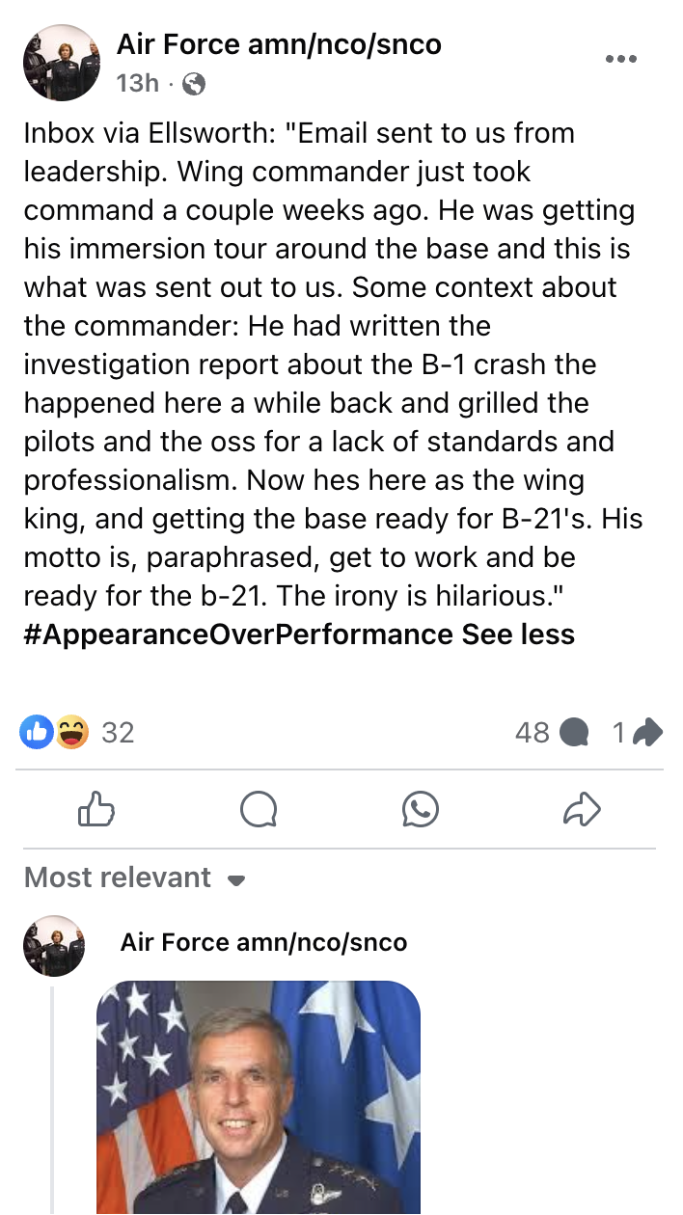Viewport: 683px width, 1215px height.
Task: Open the #AppearanceOverPerformance hashtag
Action: pyautogui.click(x=237, y=634)
